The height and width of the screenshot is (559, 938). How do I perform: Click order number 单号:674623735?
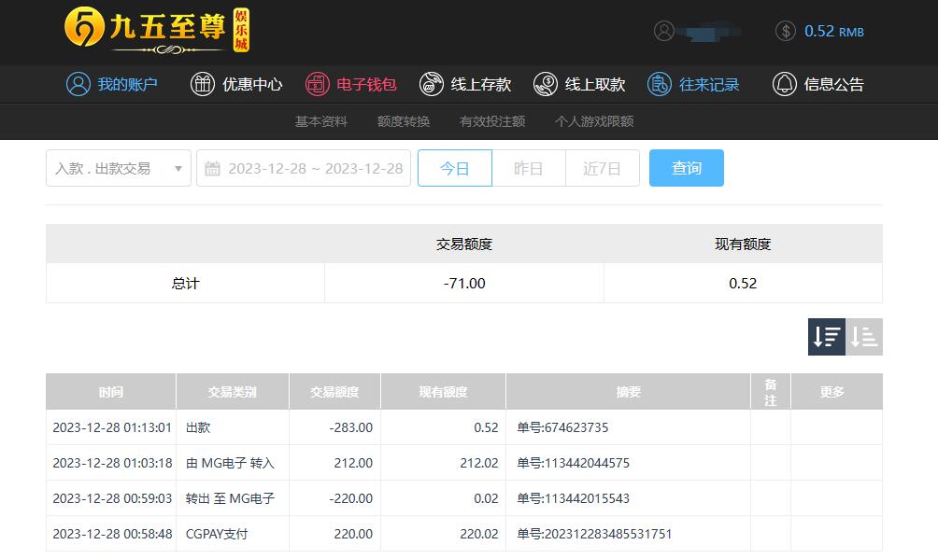pos(562,427)
